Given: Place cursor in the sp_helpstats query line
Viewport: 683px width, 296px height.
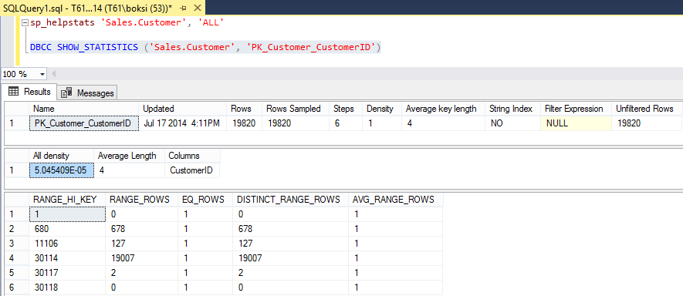Looking at the screenshot, I should coord(127,22).
